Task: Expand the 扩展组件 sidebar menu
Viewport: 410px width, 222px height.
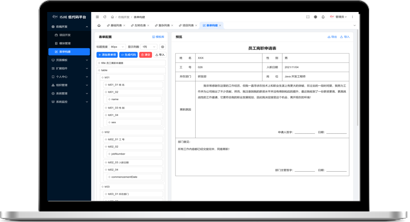Action: pyautogui.click(x=87, y=68)
